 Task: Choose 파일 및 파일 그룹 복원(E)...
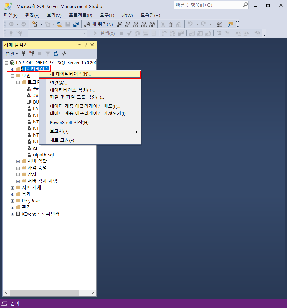tap(90, 97)
